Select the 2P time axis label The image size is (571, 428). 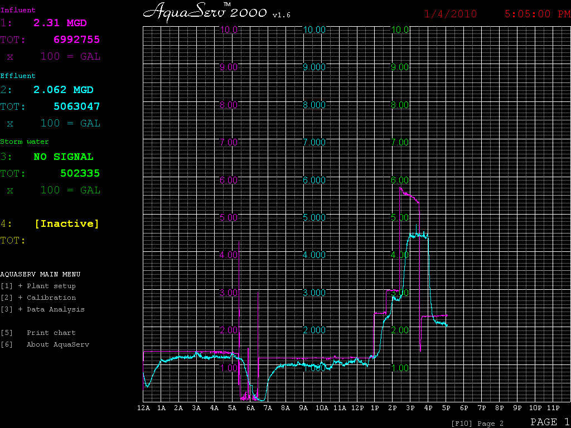393,408
